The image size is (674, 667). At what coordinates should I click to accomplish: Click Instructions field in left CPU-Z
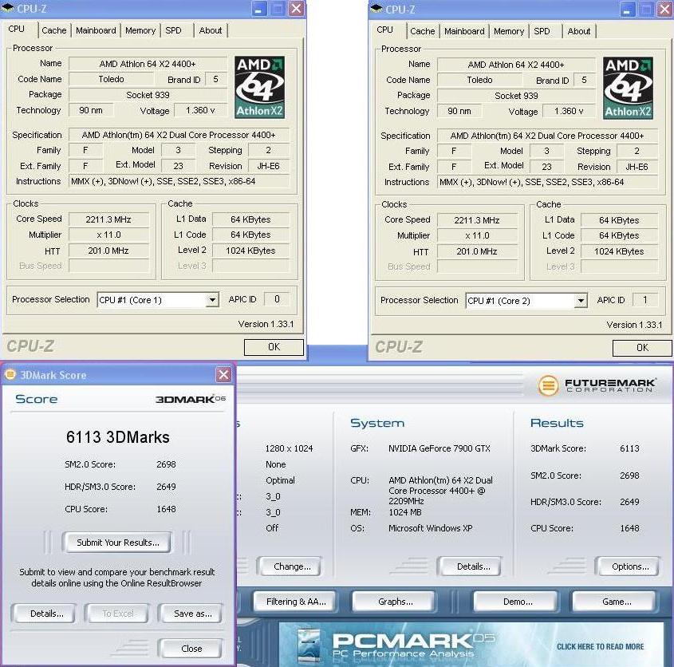(x=179, y=181)
